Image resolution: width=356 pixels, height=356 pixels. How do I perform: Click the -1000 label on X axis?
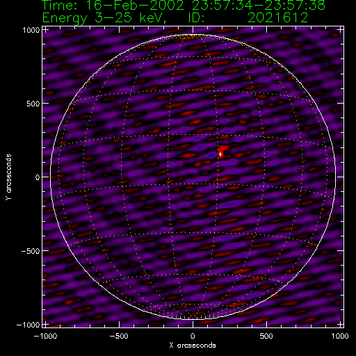45,336
